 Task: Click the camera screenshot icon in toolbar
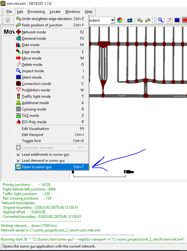[x=130, y=20]
